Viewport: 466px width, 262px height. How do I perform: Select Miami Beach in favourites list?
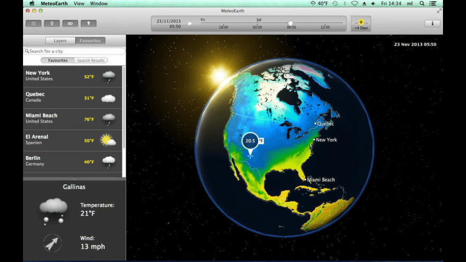(x=72, y=119)
